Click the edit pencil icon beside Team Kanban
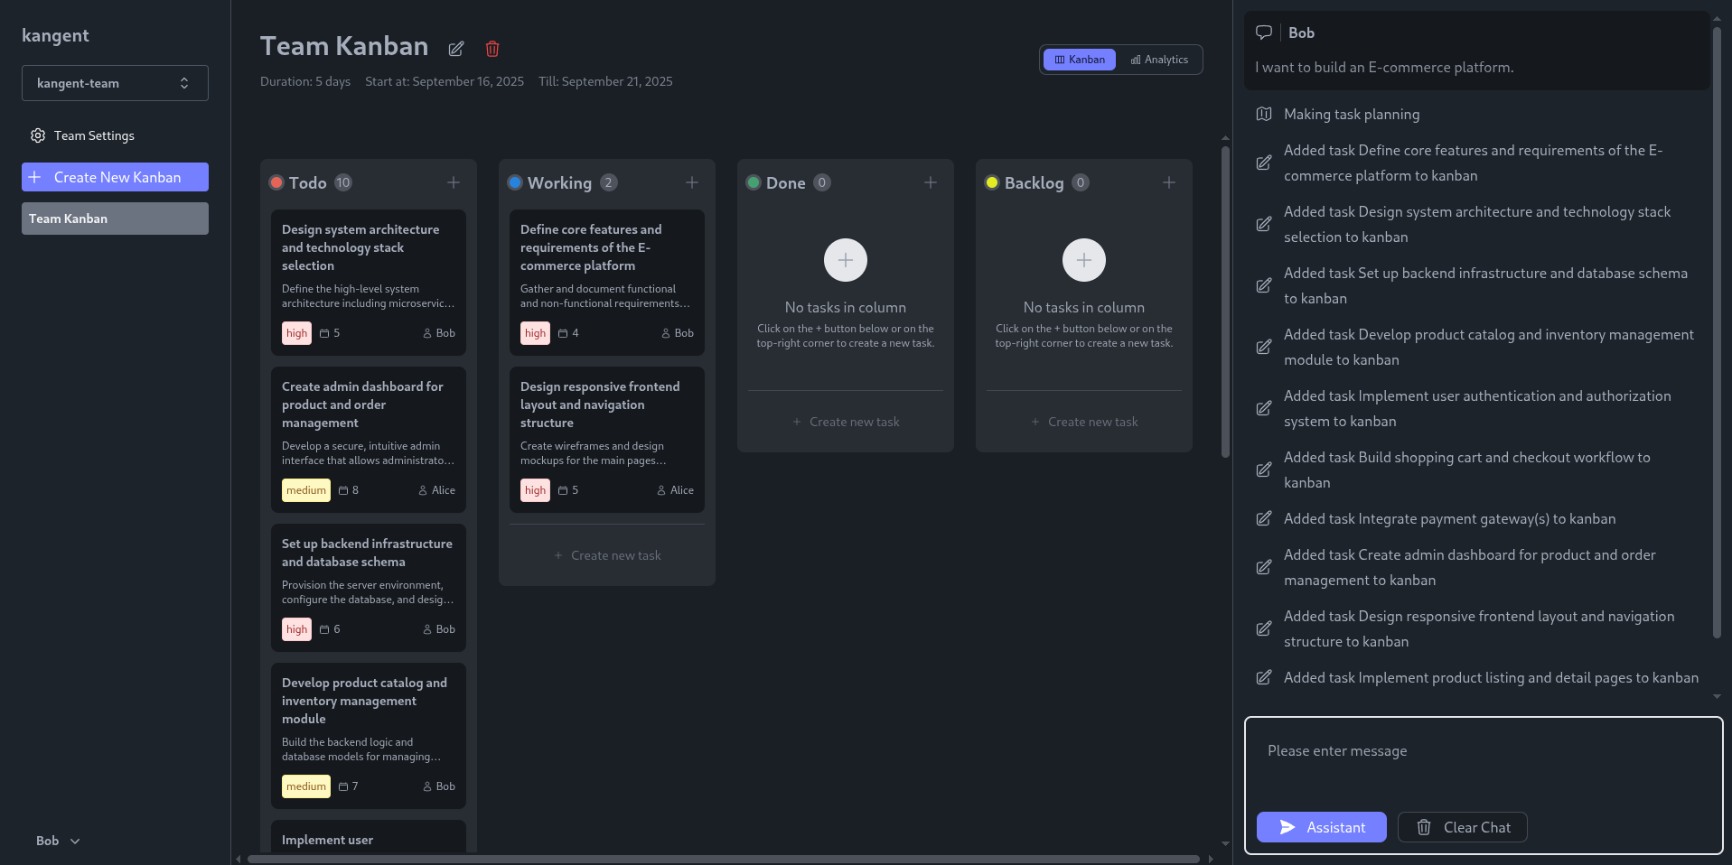Viewport: 1732px width, 865px height. [x=456, y=49]
